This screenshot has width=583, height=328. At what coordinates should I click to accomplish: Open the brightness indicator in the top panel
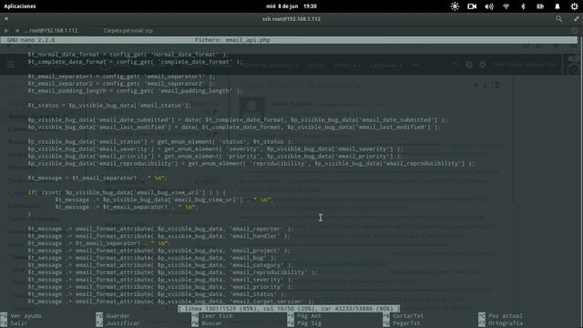(x=455, y=6)
